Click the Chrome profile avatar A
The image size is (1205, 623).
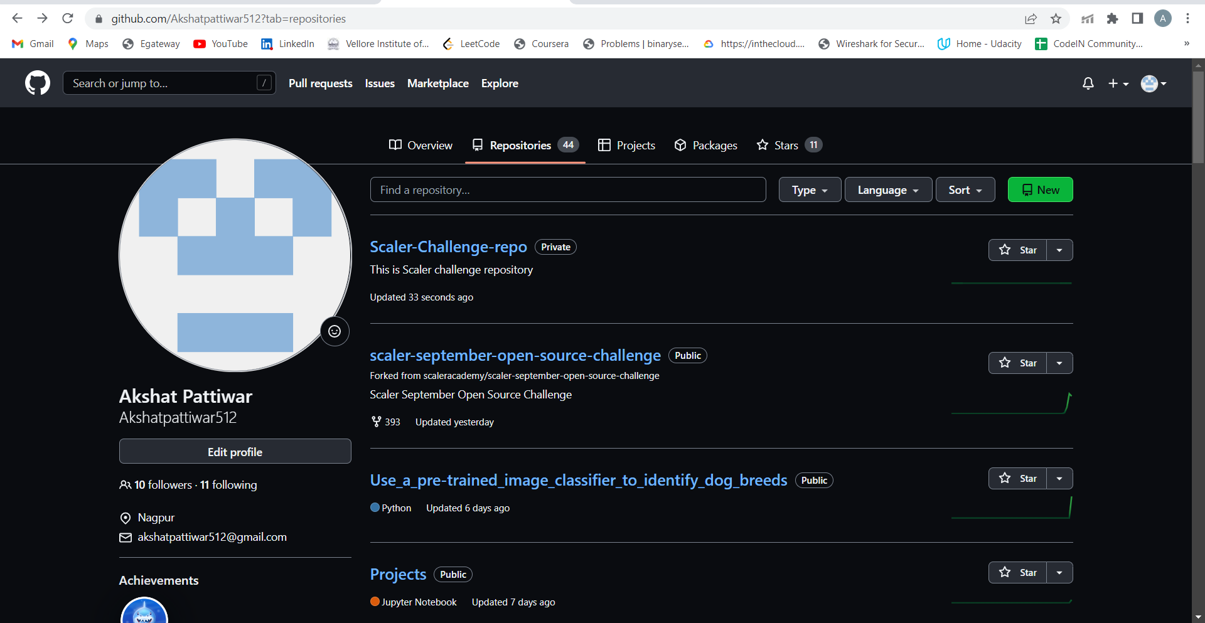tap(1163, 19)
